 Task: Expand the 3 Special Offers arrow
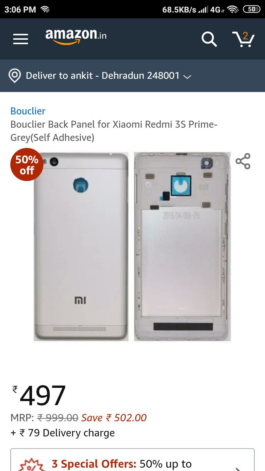[x=239, y=468]
